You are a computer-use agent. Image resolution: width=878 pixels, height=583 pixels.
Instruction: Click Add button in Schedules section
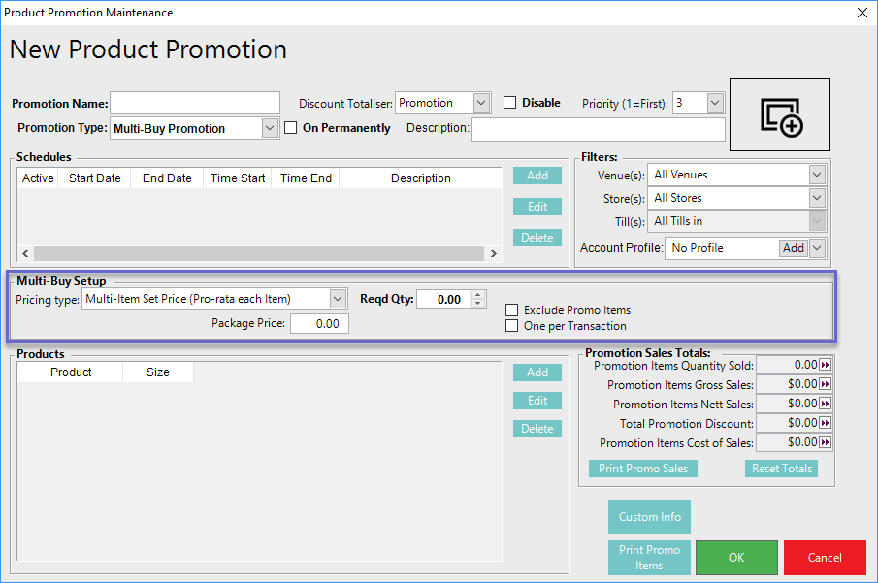pos(537,176)
